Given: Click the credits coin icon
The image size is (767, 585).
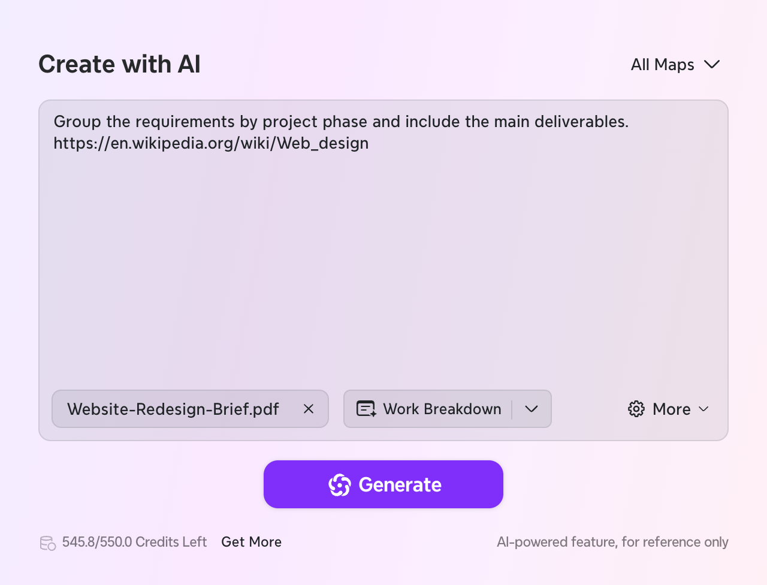Looking at the screenshot, I should pyautogui.click(x=48, y=543).
